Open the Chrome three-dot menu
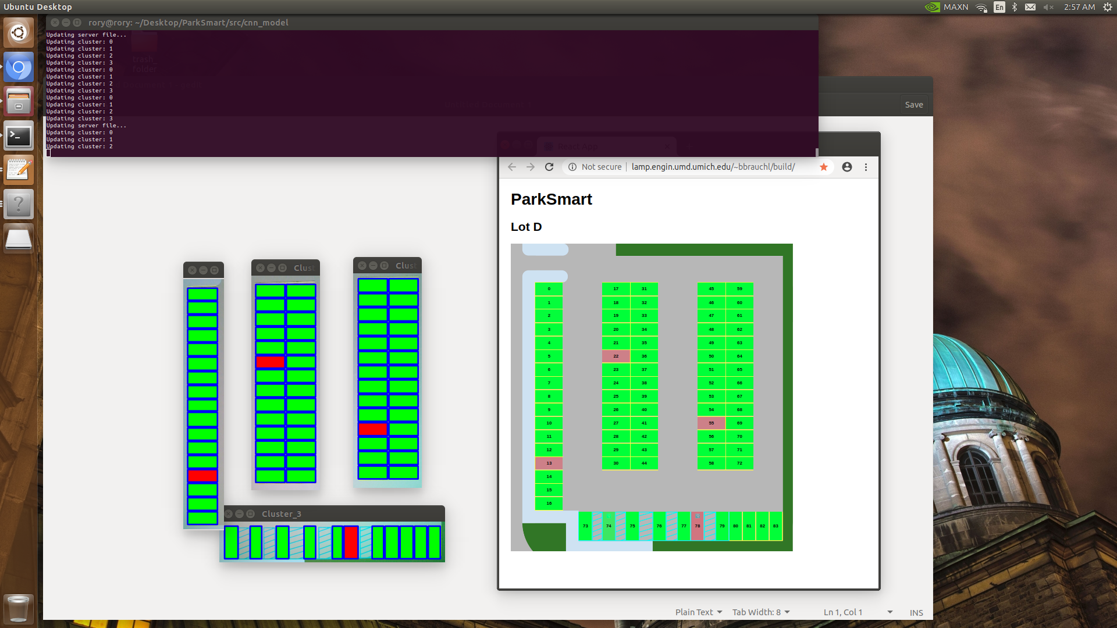This screenshot has height=628, width=1117. [x=866, y=167]
